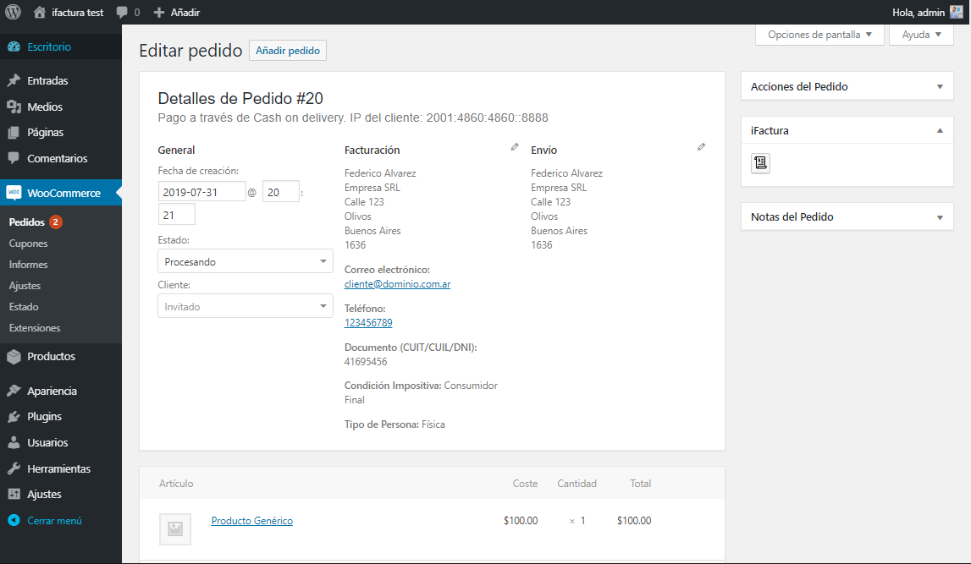Click the Usuarios person icon
971x564 pixels.
[14, 443]
